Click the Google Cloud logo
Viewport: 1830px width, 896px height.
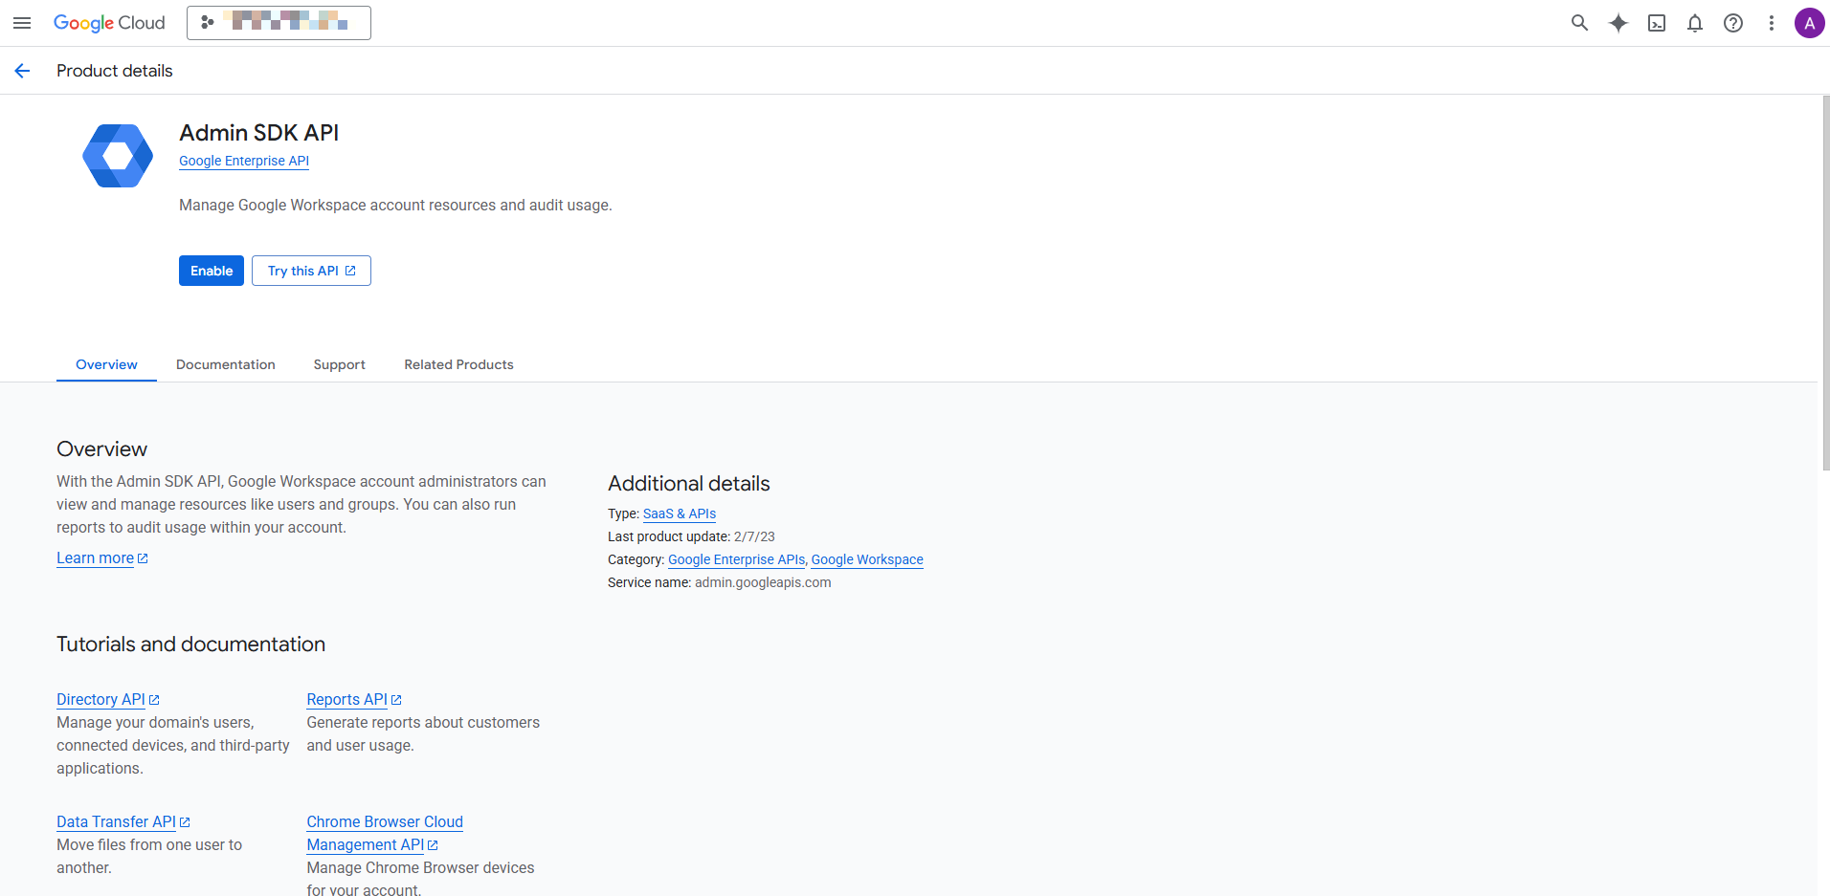coord(109,23)
